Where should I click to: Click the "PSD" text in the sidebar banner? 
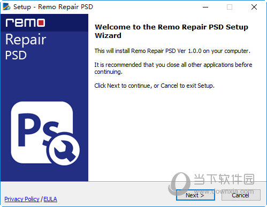(16, 55)
